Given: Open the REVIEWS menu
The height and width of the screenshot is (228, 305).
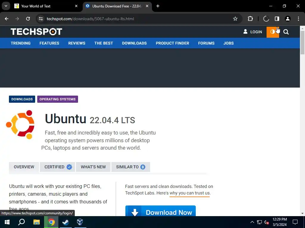Looking at the screenshot, I should (77, 43).
